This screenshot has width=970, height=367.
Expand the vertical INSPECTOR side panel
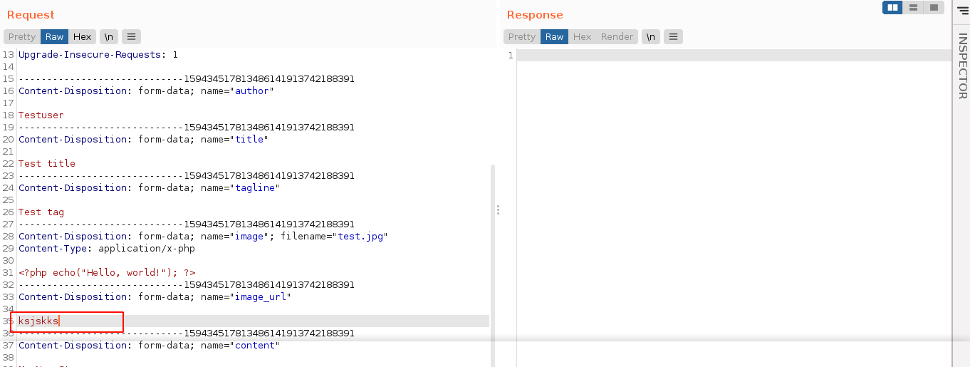tap(962, 66)
